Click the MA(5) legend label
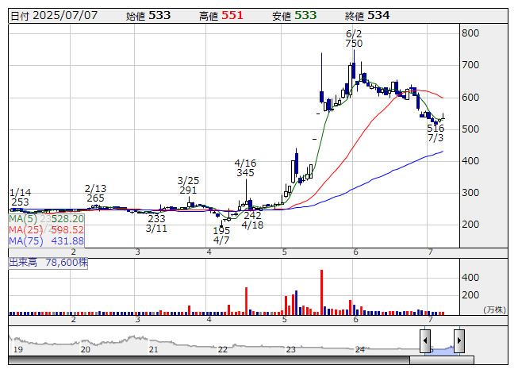Image resolution: width=518 pixels, height=373 pixels. (x=21, y=218)
